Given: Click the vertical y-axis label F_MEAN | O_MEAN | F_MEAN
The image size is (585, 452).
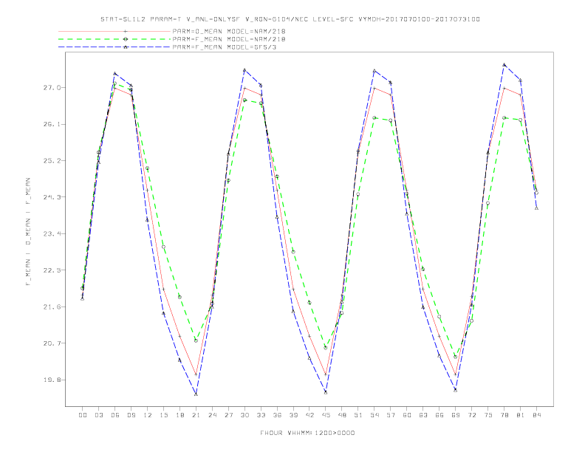Looking at the screenshot, I should (28, 232).
